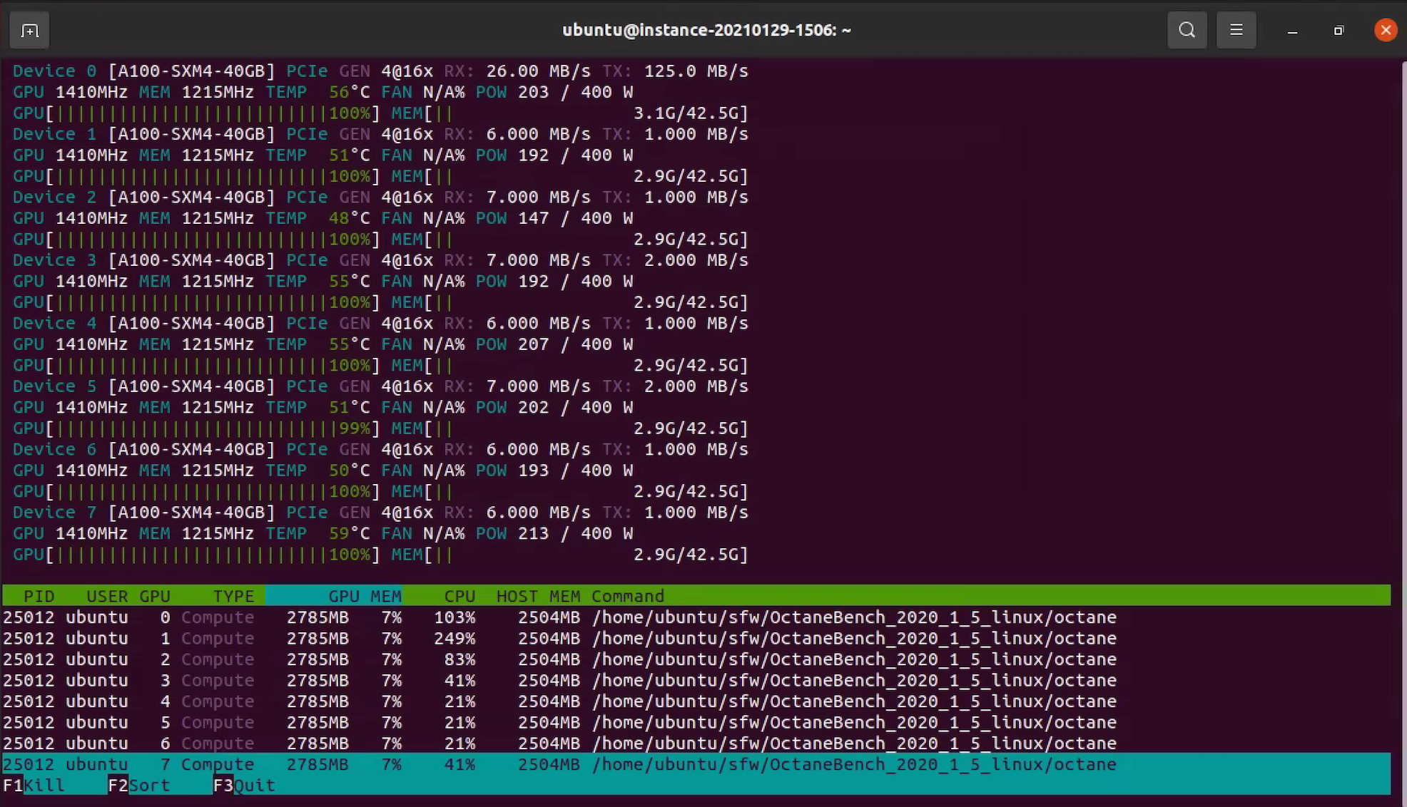Click the F3 Quit function key label

click(x=243, y=785)
